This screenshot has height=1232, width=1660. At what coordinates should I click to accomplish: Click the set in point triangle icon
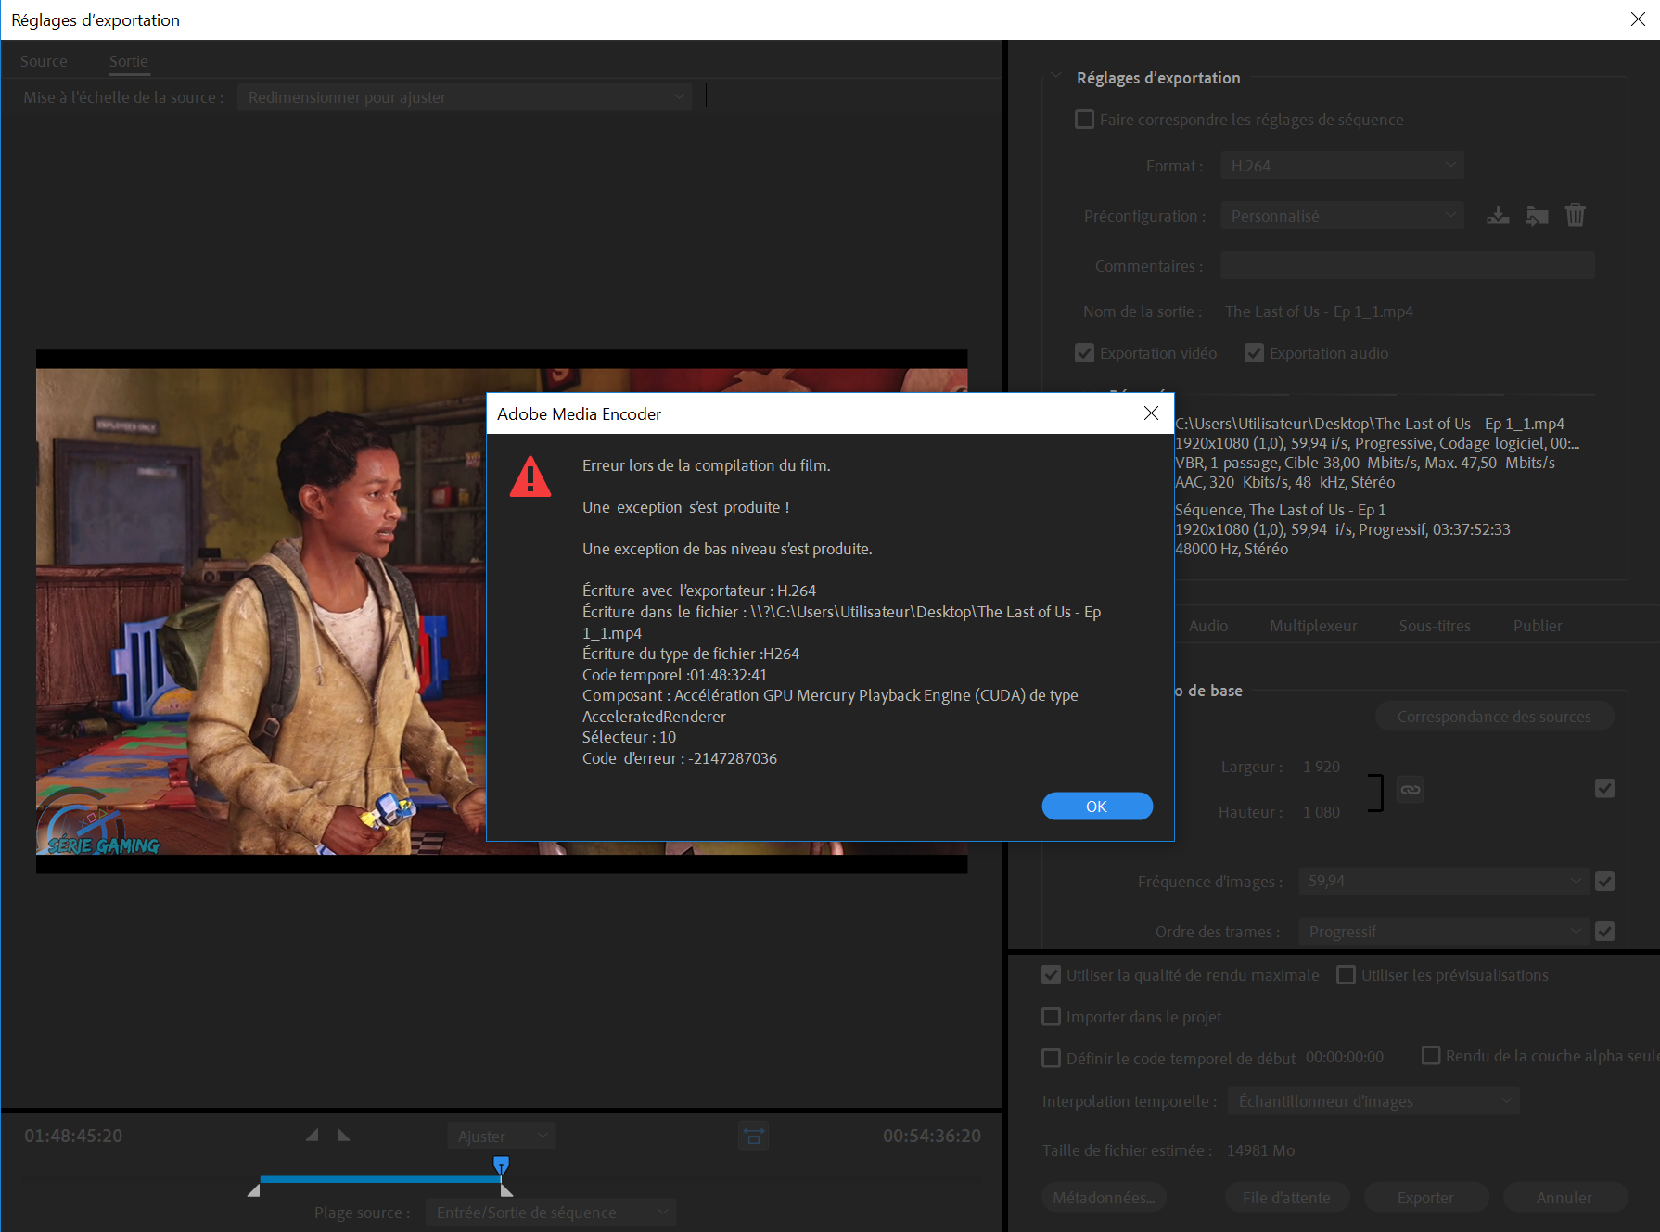pos(313,1135)
